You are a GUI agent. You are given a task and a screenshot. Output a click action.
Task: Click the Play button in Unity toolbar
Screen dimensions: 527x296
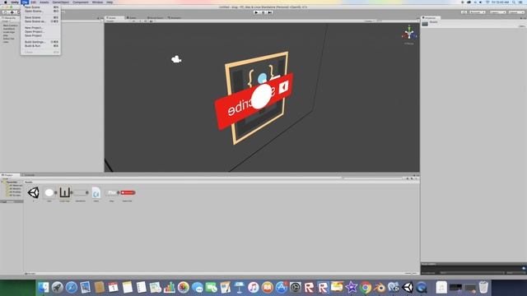click(x=256, y=12)
